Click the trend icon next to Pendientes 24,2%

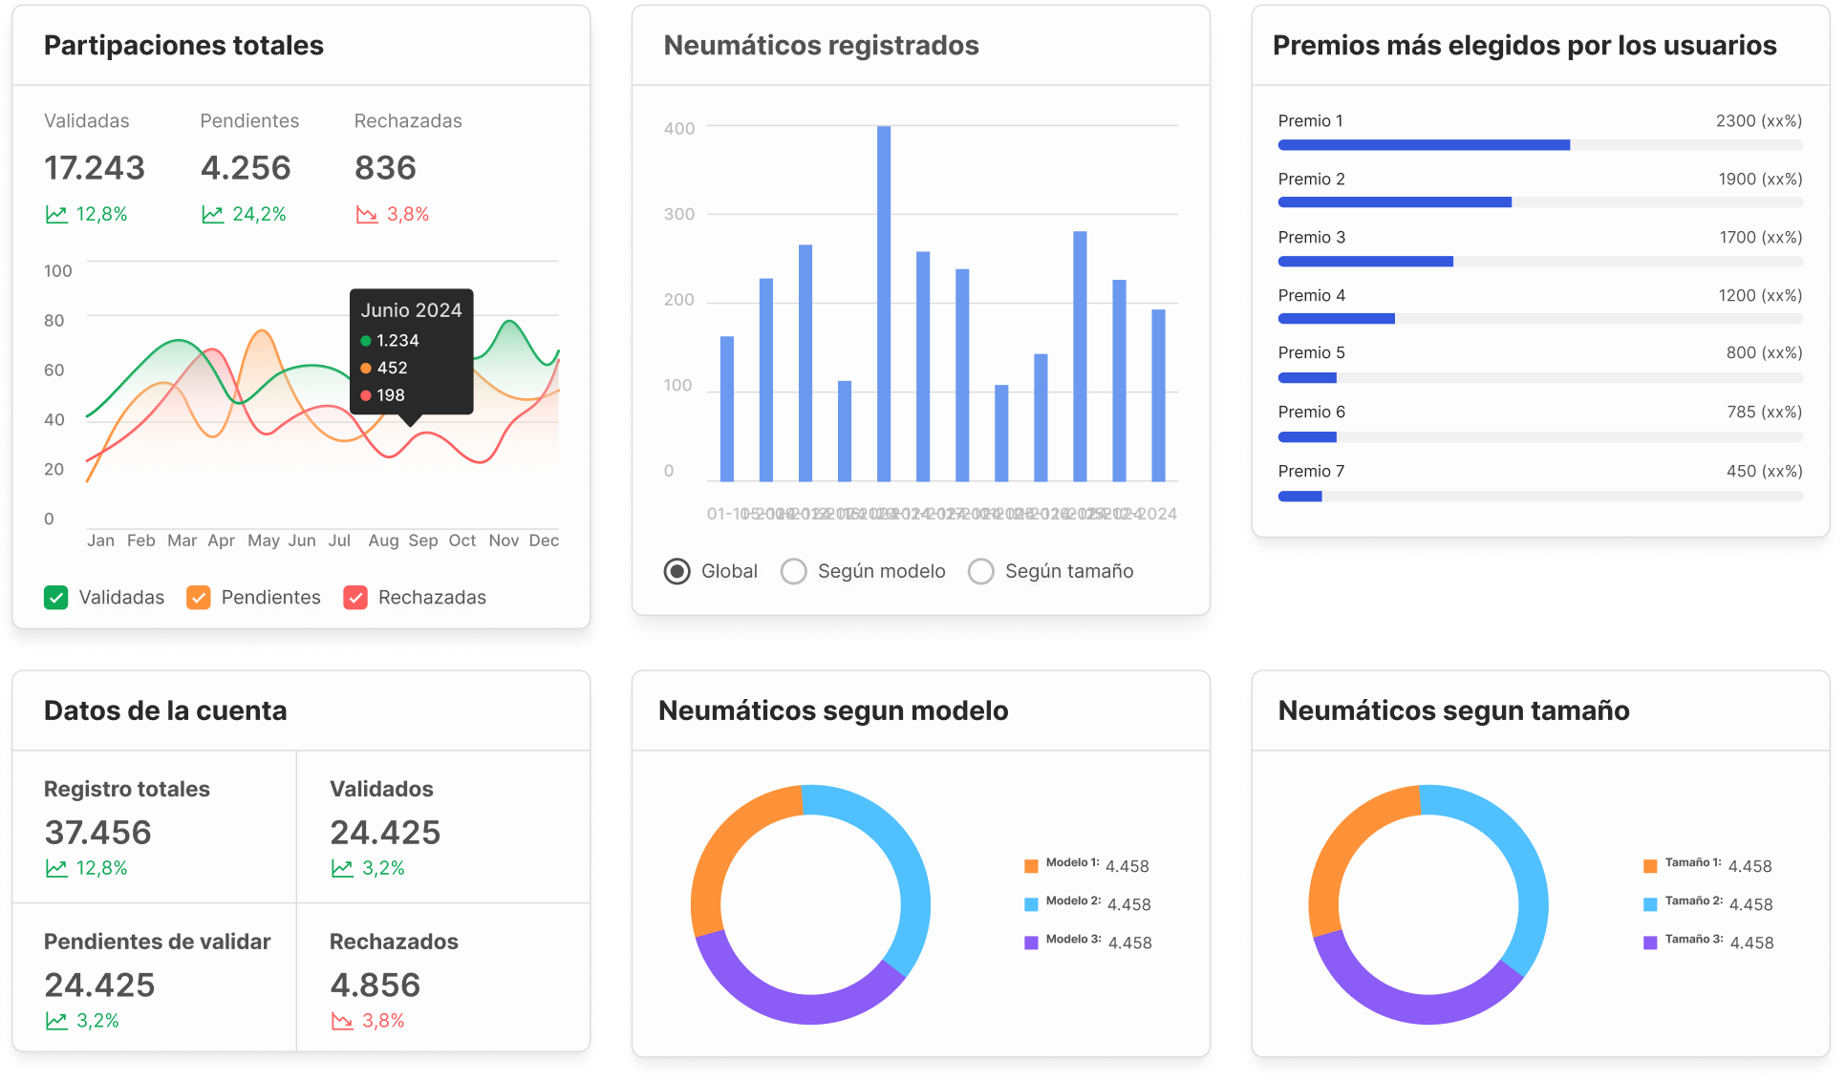tap(214, 214)
